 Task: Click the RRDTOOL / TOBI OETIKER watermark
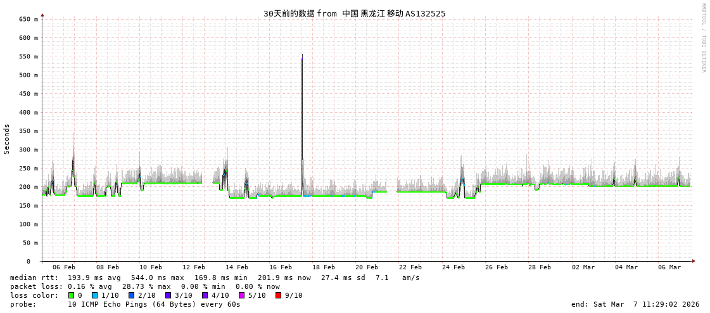[x=703, y=38]
